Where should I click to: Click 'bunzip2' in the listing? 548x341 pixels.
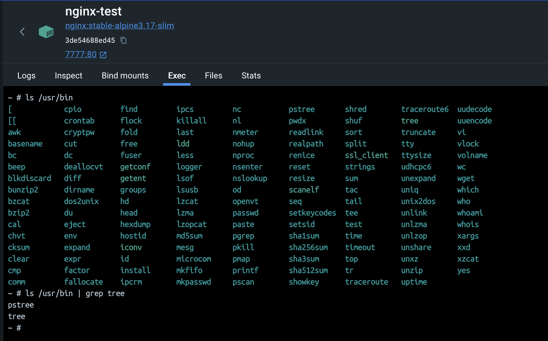[23, 190]
